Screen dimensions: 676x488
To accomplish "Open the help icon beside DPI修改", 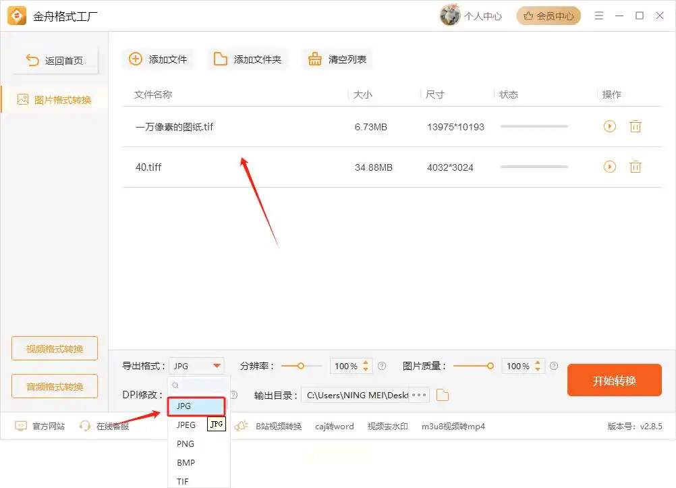I will 234,395.
